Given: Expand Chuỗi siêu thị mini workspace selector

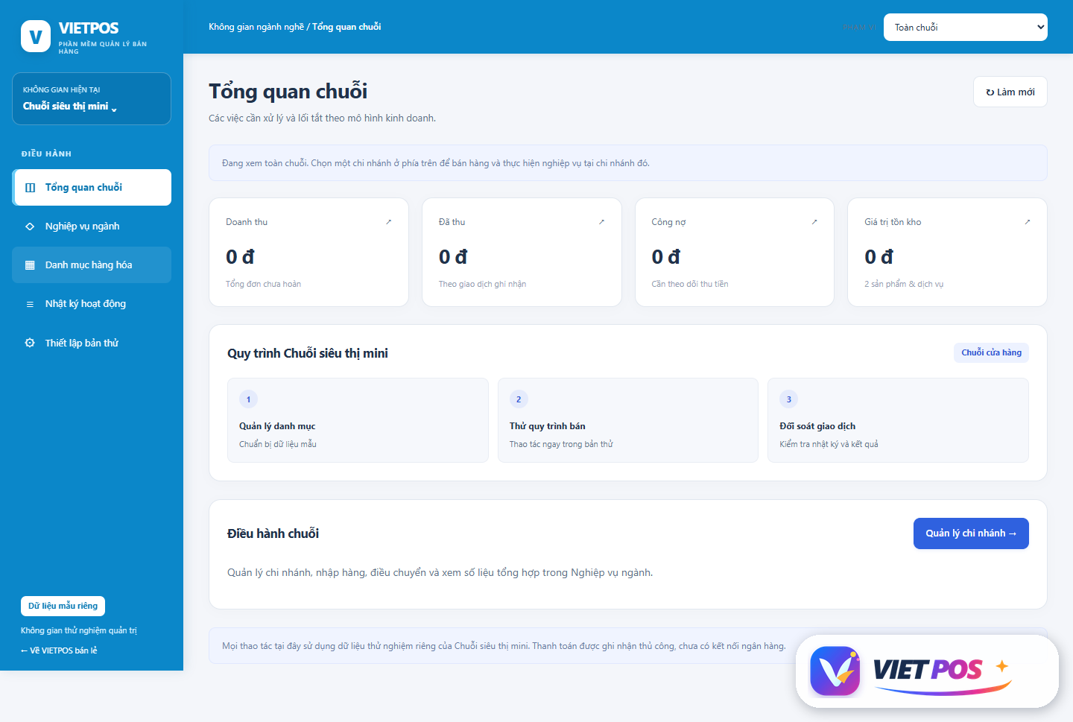Looking at the screenshot, I should [x=92, y=99].
